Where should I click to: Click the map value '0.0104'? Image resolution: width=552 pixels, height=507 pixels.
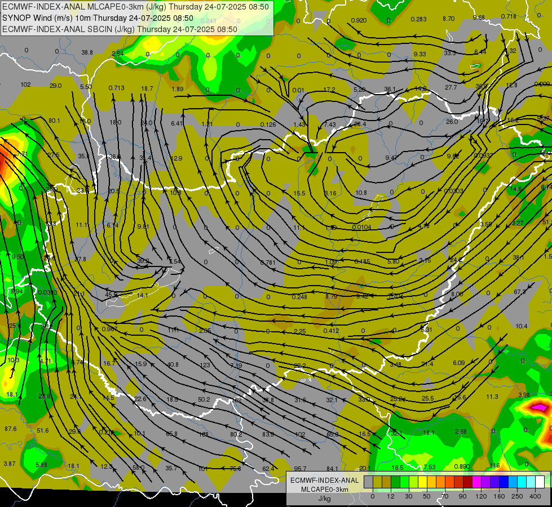coord(361,227)
